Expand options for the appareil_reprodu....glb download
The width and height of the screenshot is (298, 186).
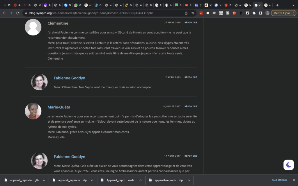click(x=44, y=180)
